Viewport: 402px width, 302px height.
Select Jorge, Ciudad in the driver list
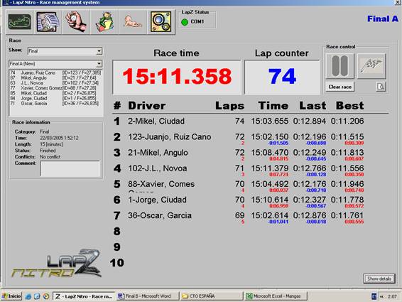(x=55, y=99)
